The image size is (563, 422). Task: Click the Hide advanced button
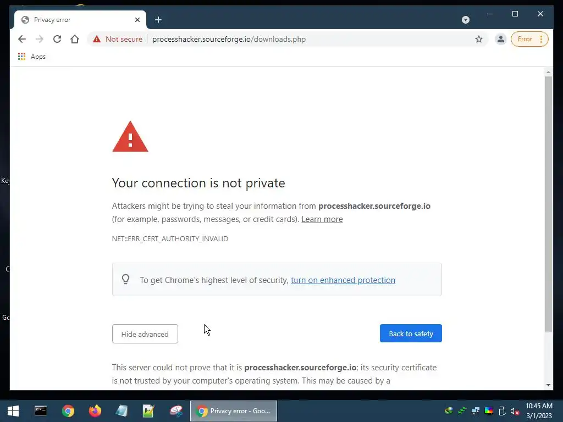pos(145,334)
